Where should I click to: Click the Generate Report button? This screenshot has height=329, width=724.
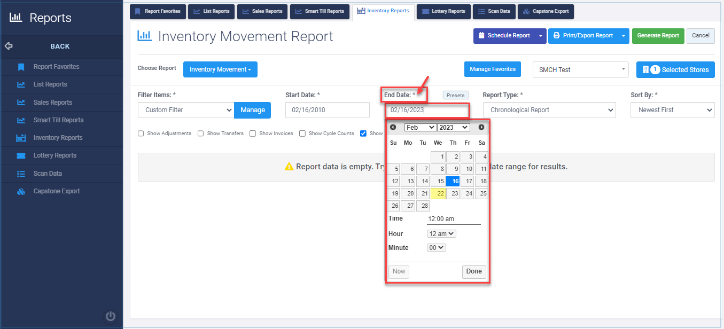pyautogui.click(x=658, y=36)
